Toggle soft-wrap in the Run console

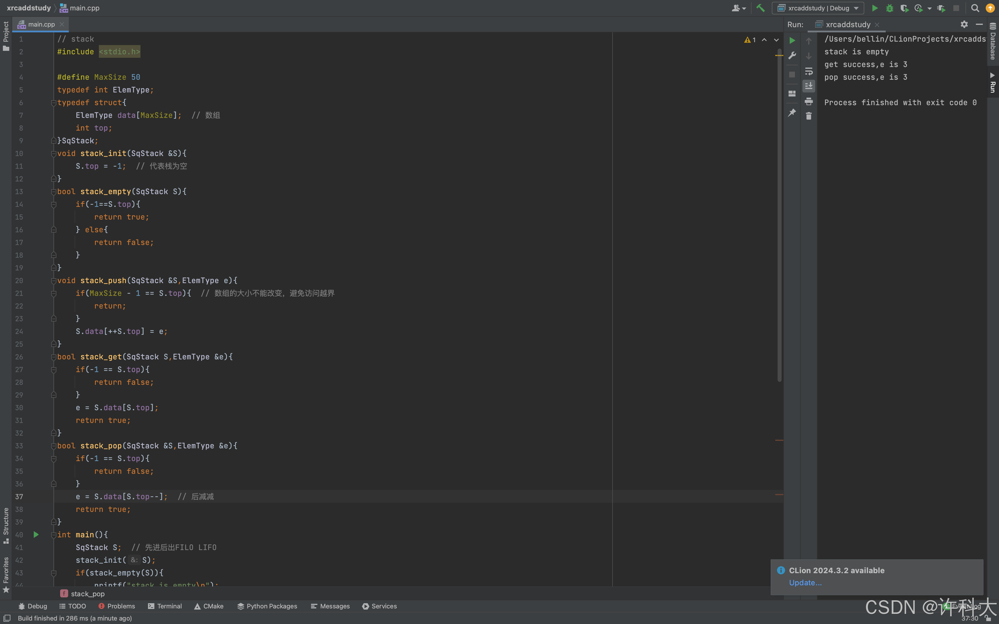point(808,71)
